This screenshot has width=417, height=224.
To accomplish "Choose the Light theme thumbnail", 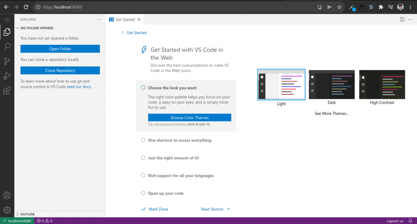I will [x=281, y=85].
